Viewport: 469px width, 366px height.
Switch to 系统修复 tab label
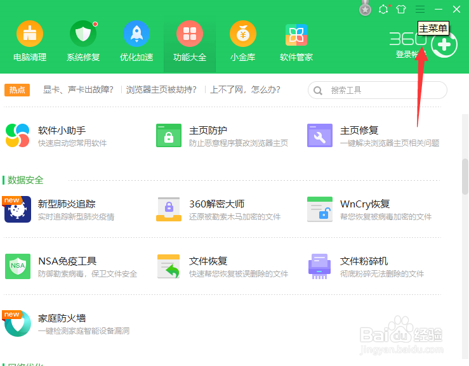83,57
